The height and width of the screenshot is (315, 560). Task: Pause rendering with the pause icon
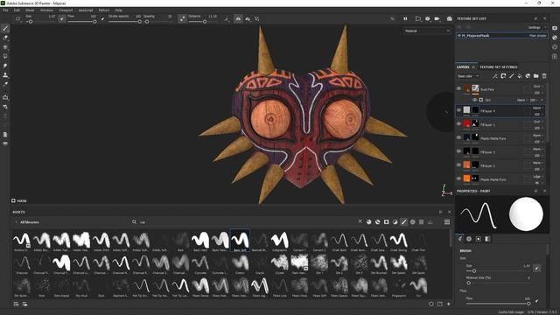point(405,18)
